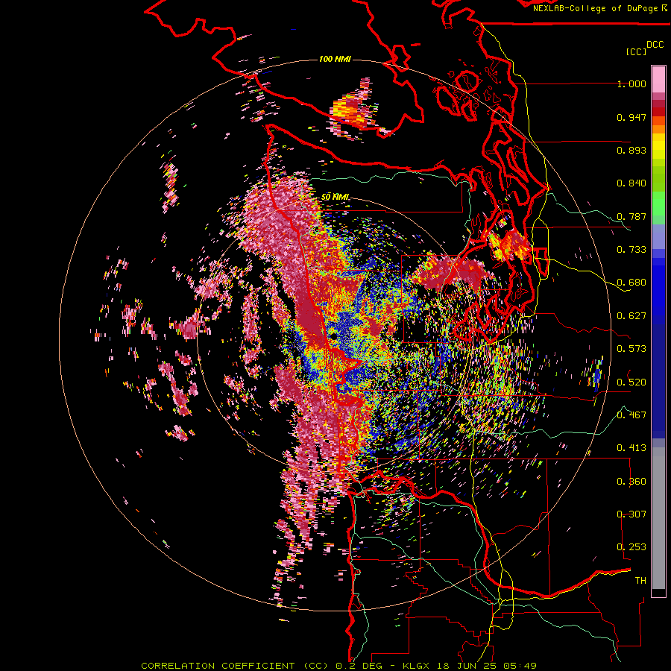Click the TH threshold label
Viewport: 671px width, 671px height.
tap(640, 580)
